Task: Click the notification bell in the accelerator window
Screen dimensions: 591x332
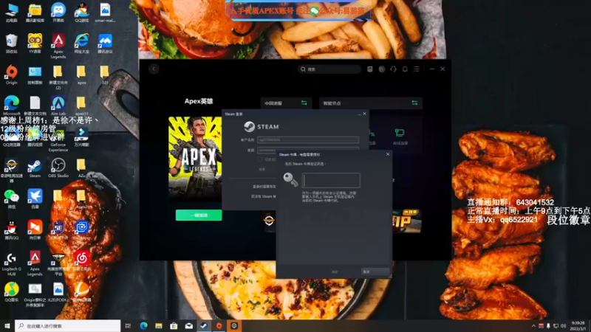Action: pos(405,69)
